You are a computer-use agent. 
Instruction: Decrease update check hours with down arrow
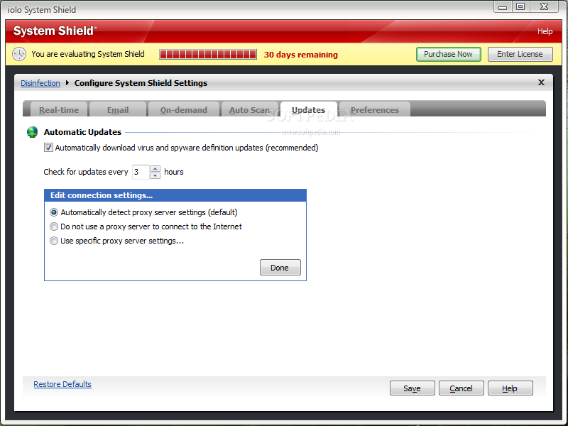click(155, 175)
